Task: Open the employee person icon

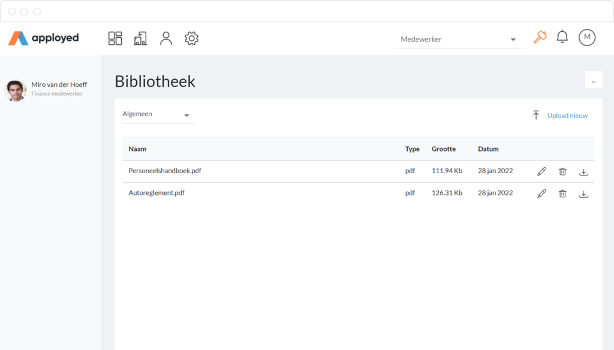Action: click(x=166, y=38)
